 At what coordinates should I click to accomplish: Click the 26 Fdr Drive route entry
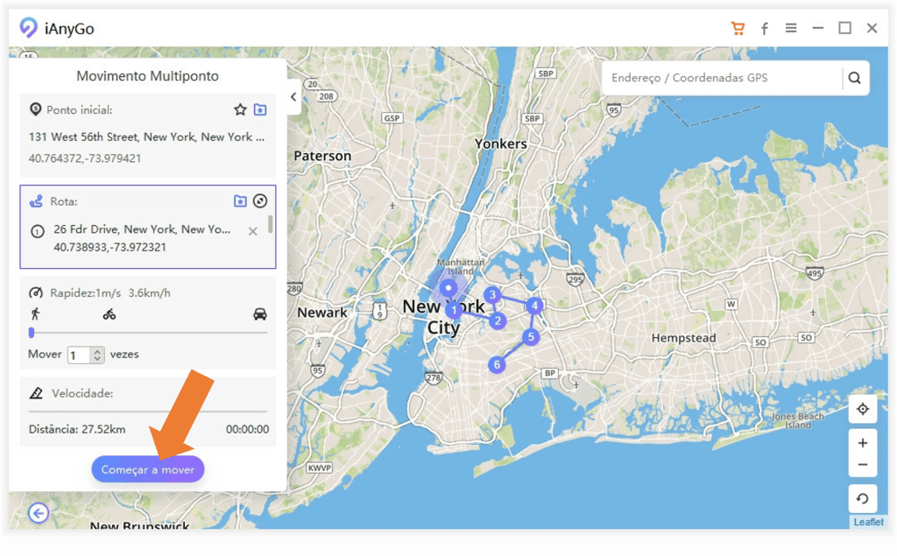(142, 229)
